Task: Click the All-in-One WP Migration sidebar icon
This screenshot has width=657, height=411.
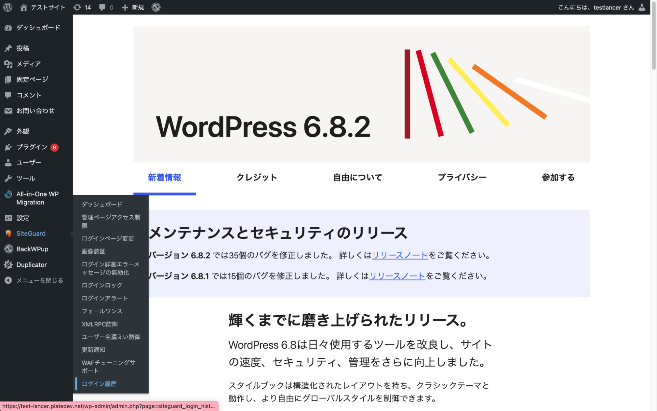Action: click(8, 194)
